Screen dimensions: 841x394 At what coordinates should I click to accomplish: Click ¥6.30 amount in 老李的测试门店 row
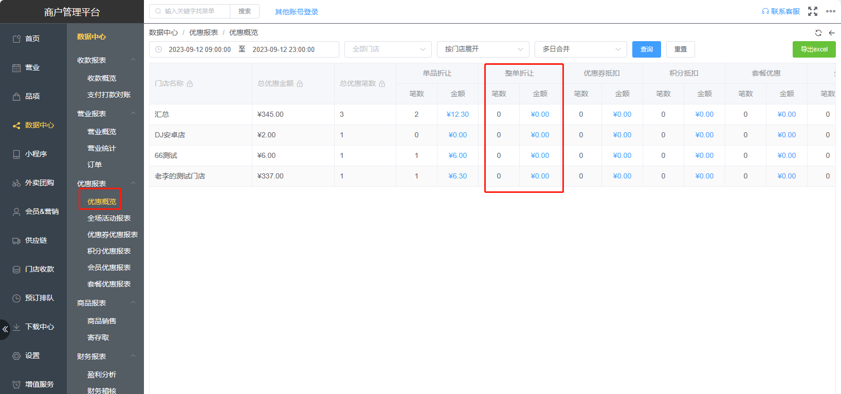(x=458, y=176)
